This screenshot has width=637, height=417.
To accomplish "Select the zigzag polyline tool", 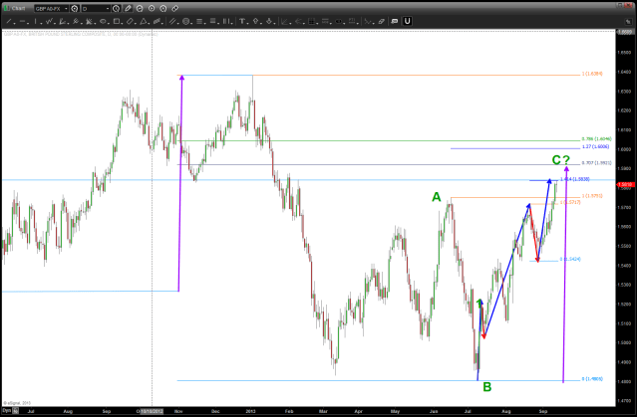I will click(50, 21).
